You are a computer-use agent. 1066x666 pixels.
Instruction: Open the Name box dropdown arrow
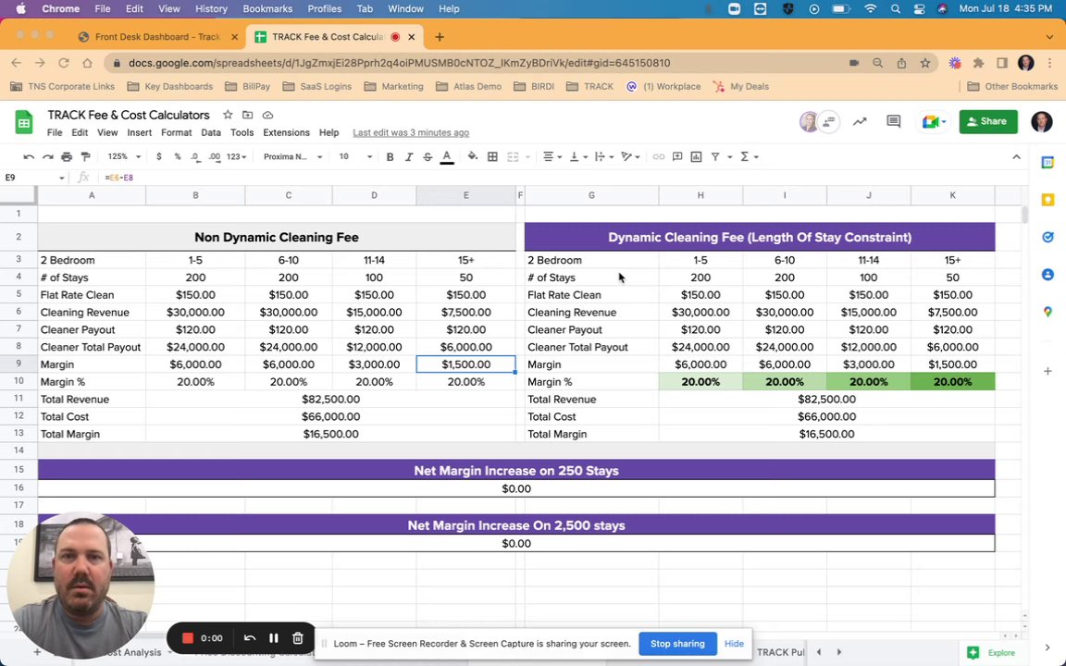pyautogui.click(x=61, y=178)
